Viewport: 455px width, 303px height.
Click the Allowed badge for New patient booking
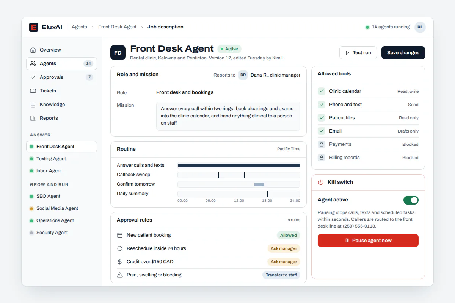(289, 235)
